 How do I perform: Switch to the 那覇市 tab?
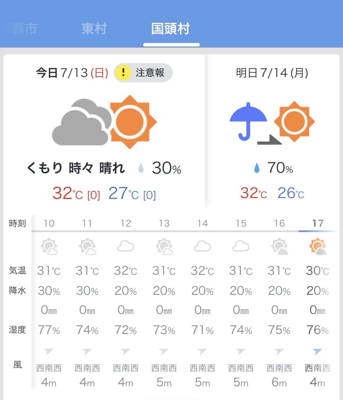20,29
